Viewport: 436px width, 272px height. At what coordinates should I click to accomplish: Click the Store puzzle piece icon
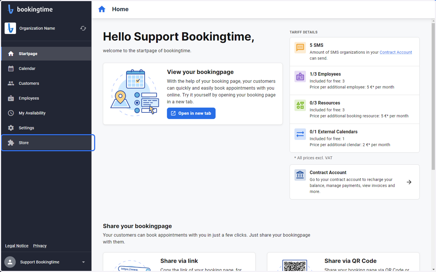(11, 143)
